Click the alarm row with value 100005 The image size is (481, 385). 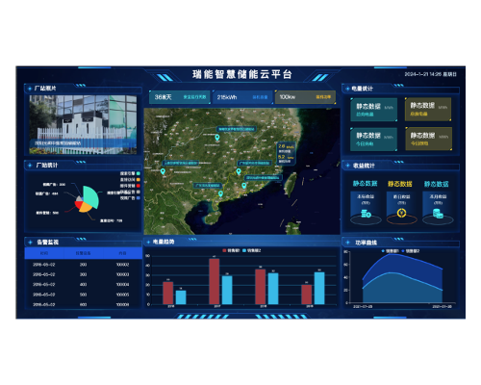(x=83, y=295)
